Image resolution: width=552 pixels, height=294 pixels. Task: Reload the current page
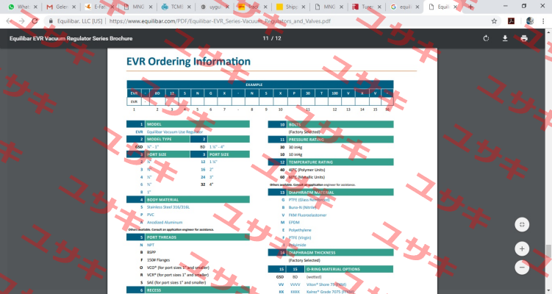pos(35,21)
